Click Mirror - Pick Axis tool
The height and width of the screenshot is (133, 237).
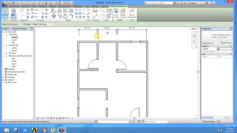pos(65,11)
